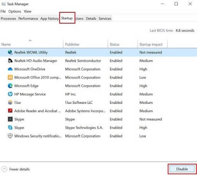Collapse view with Fewer details arrow
Viewport: 197px width, 176px height.
click(4, 169)
